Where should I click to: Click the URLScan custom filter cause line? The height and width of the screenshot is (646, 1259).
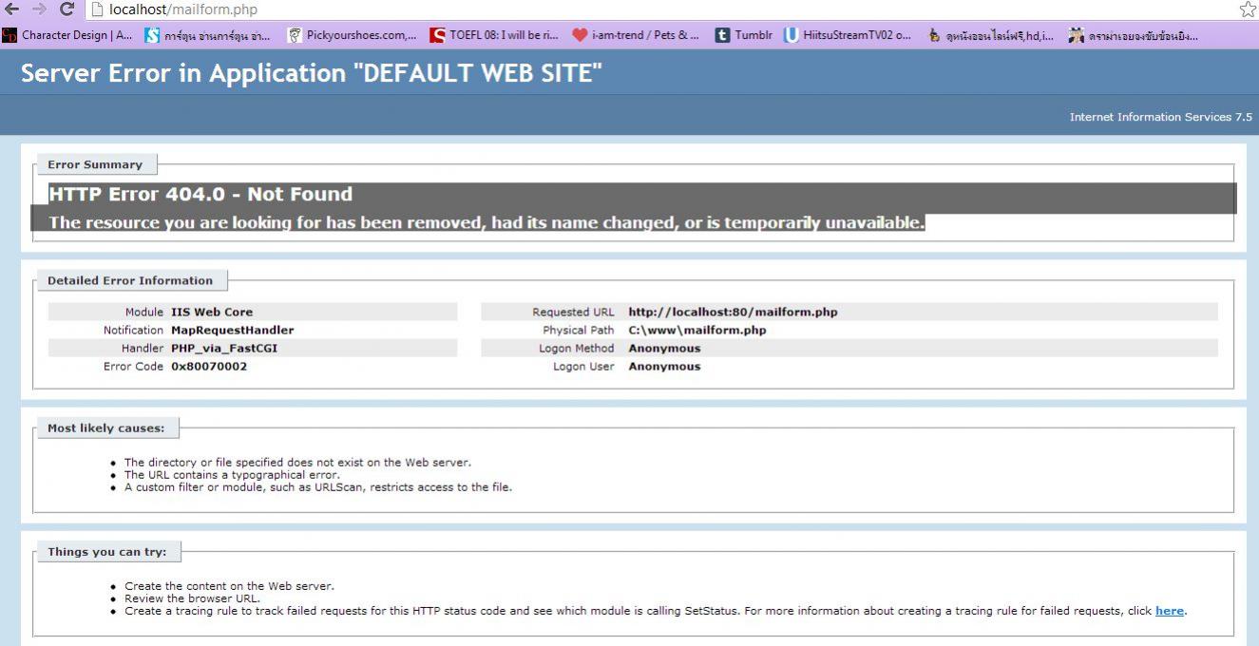[x=318, y=487]
